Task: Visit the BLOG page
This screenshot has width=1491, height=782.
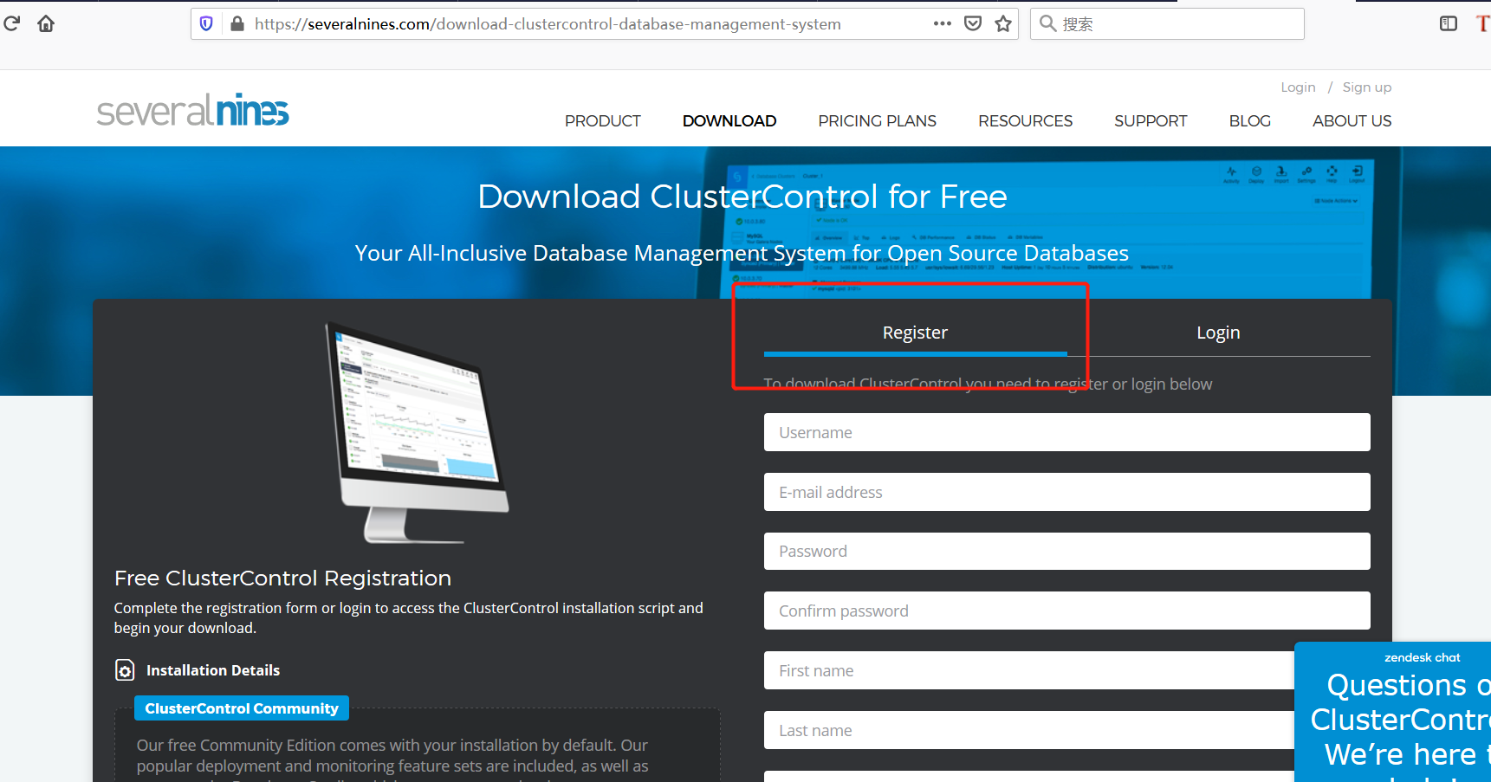Action: pos(1250,121)
